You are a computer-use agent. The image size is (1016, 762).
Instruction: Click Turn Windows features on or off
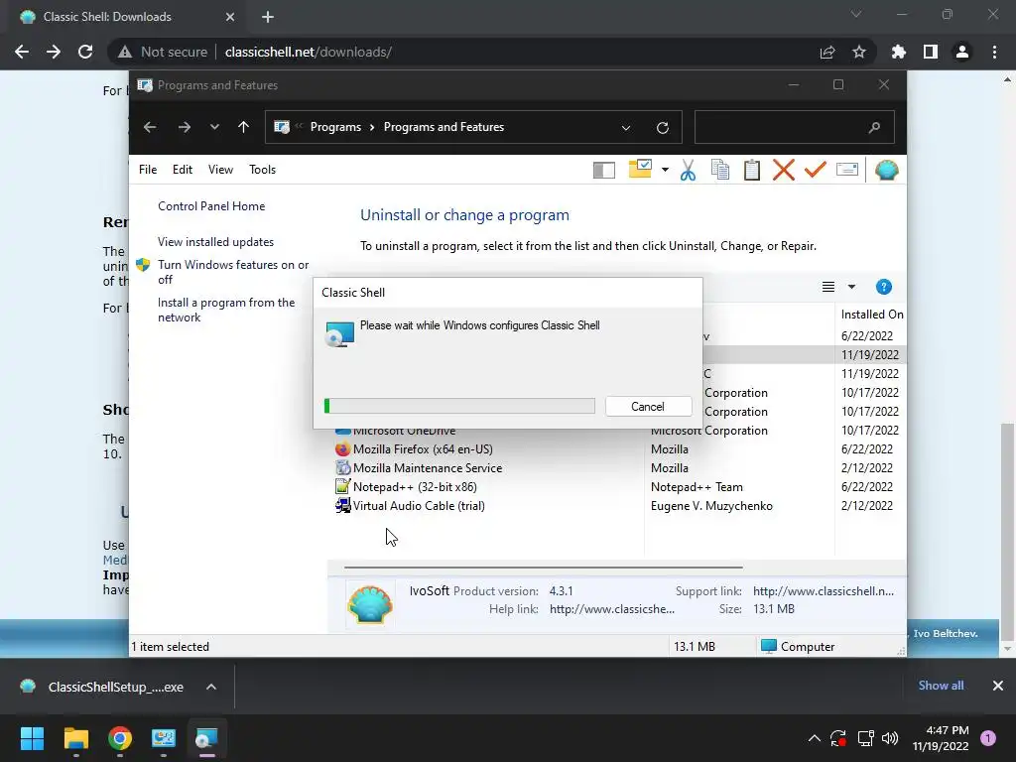[x=233, y=272]
